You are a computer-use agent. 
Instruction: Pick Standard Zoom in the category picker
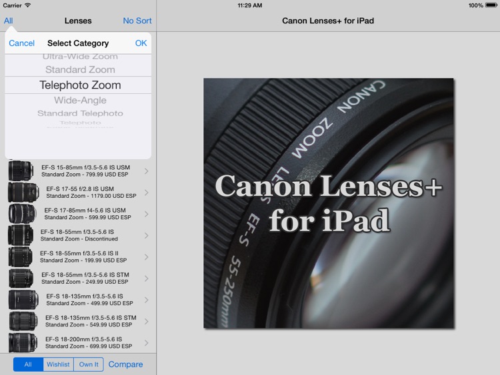(80, 69)
